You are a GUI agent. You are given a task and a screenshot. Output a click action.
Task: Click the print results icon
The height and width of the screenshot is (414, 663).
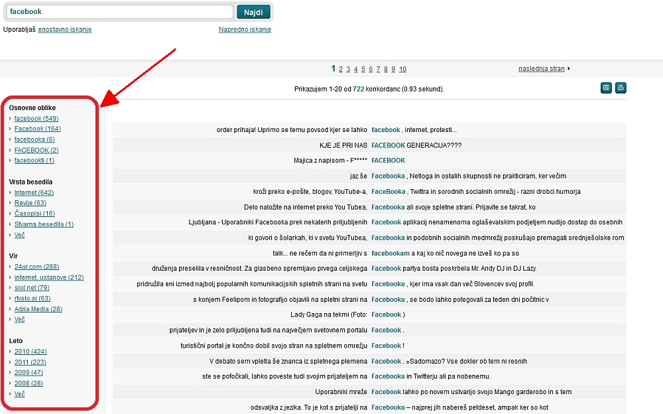pyautogui.click(x=621, y=88)
